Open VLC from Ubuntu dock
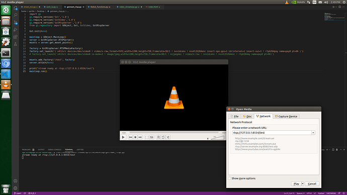This screenshot has width=347, height=195. pyautogui.click(x=6, y=85)
